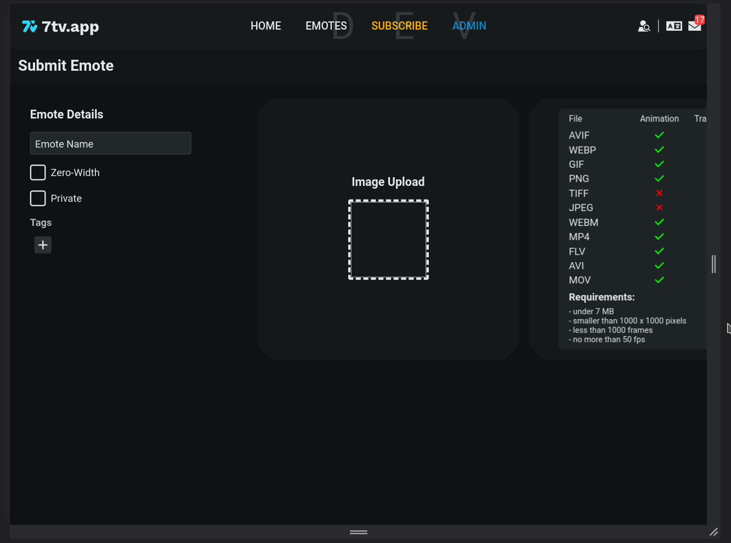Image resolution: width=731 pixels, height=543 pixels.
Task: Focus the Emote Name field
Action: 111,143
